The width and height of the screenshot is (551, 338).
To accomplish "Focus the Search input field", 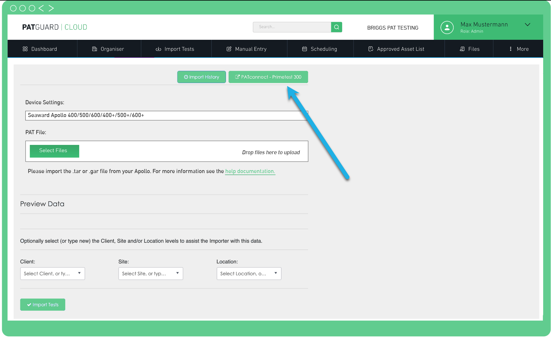I will pos(292,27).
